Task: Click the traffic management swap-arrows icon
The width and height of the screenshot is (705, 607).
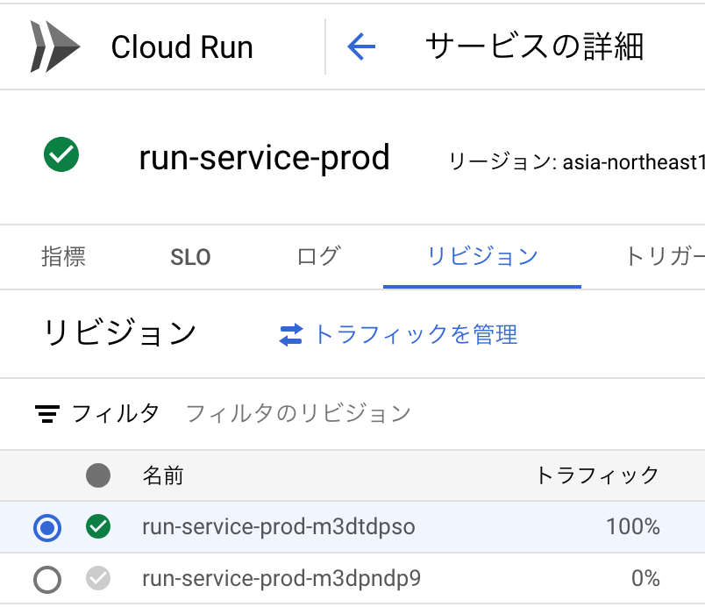Action: (x=291, y=335)
